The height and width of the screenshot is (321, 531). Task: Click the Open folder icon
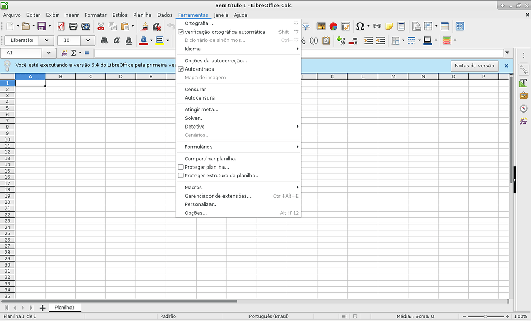tap(26, 26)
